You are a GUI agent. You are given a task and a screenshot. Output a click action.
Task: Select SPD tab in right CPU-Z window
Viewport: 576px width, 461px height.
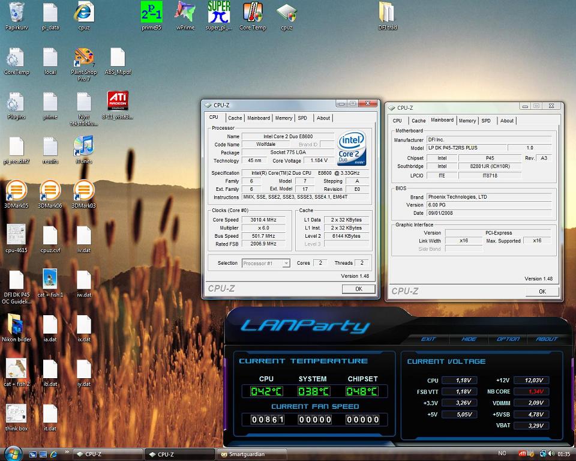pyautogui.click(x=486, y=121)
